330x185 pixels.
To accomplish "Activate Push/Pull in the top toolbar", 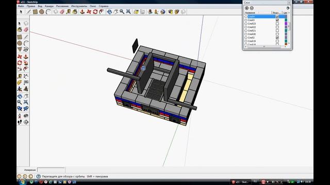I will click(82, 12).
